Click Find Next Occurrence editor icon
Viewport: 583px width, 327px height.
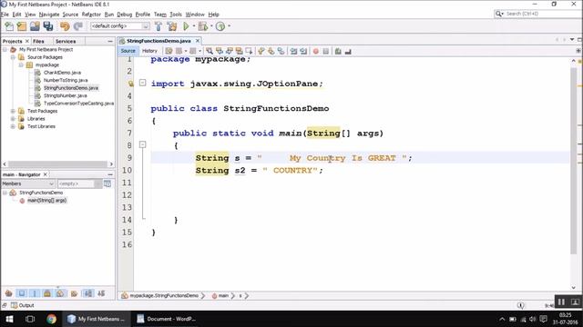click(229, 51)
